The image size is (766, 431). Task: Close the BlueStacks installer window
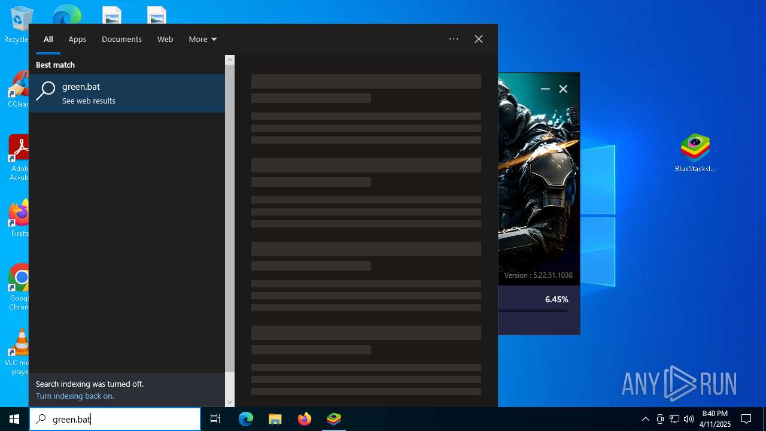(x=563, y=89)
